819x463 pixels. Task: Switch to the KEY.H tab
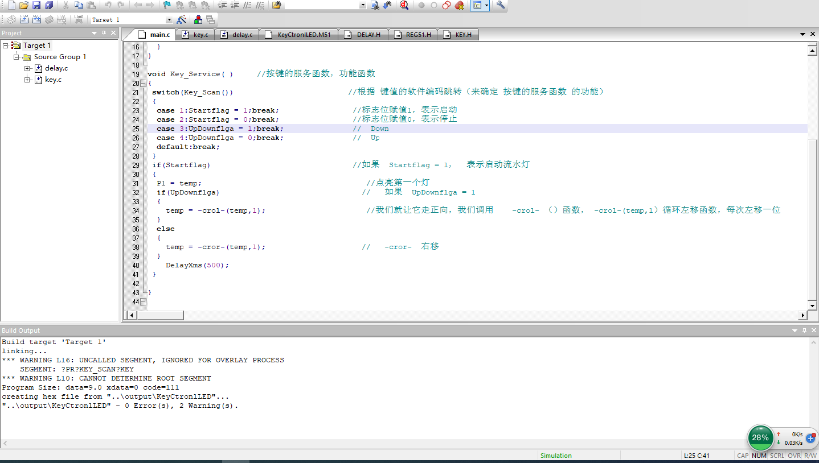click(458, 35)
